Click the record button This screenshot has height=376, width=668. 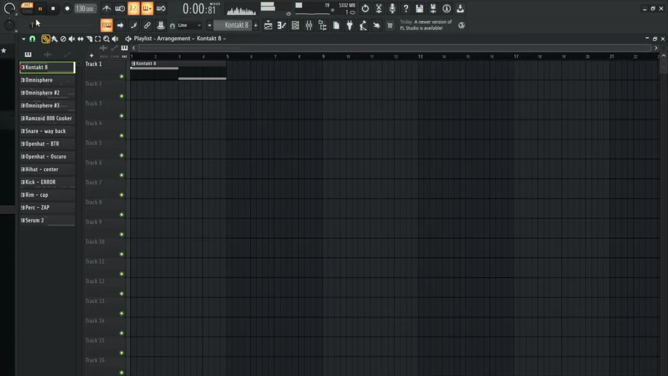tap(67, 8)
